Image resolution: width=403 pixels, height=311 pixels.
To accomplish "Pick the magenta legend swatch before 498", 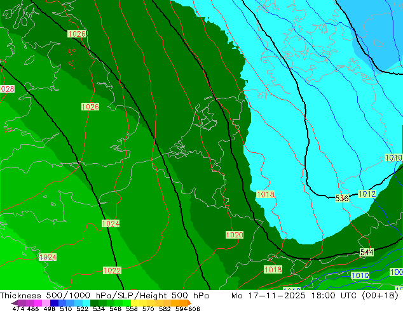I will pos(38,303).
